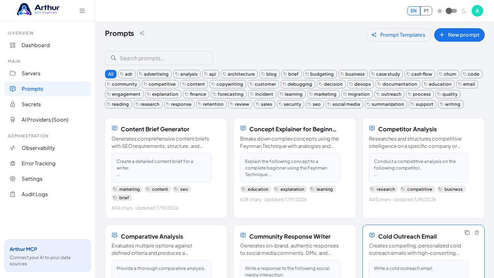Open the Cold Outreach Email prompt title
Screen dimensions: 494x278
[408, 236]
